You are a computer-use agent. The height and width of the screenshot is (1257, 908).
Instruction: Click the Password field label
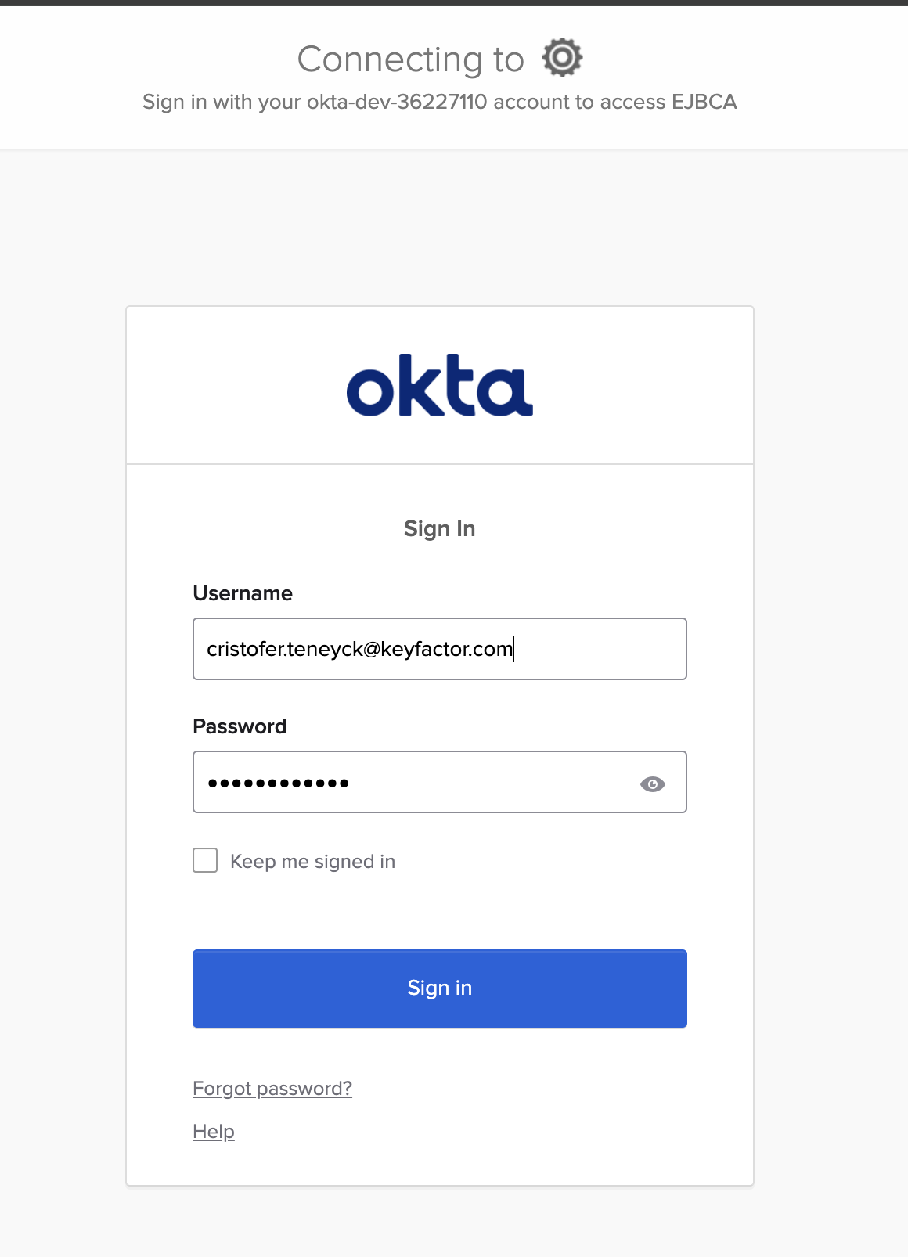tap(240, 726)
